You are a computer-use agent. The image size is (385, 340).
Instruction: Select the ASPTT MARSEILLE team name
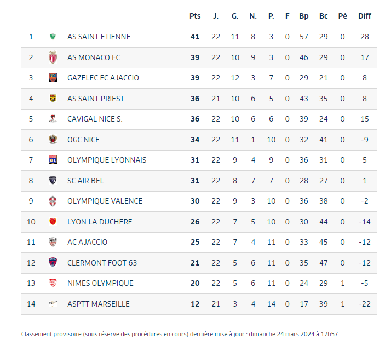98,304
